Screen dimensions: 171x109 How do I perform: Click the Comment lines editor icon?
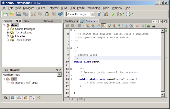(149, 26)
